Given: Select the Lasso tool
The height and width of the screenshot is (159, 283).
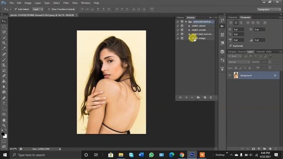Looking at the screenshot, I should point(4,32).
